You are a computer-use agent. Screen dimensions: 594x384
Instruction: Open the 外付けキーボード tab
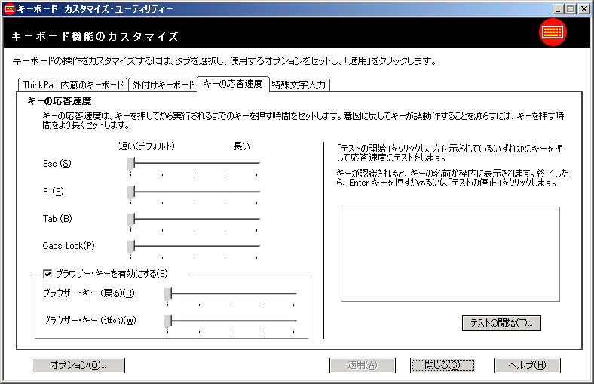pos(162,84)
